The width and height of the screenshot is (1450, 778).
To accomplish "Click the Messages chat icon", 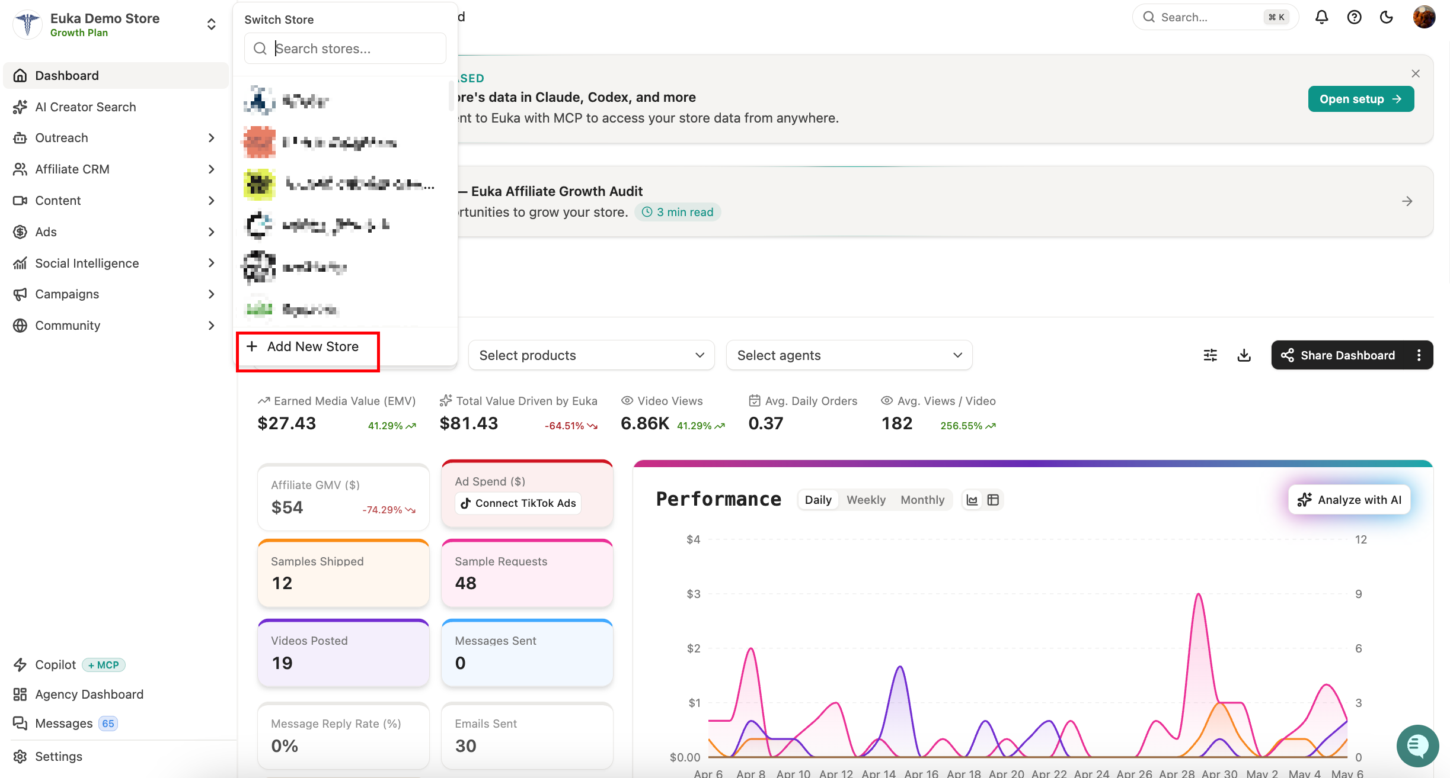I will click(20, 724).
